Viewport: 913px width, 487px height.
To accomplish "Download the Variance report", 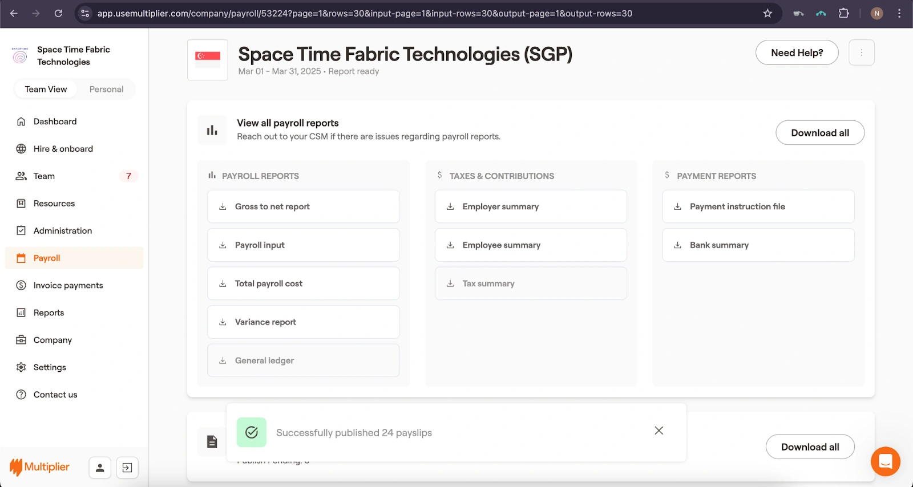I will [304, 322].
